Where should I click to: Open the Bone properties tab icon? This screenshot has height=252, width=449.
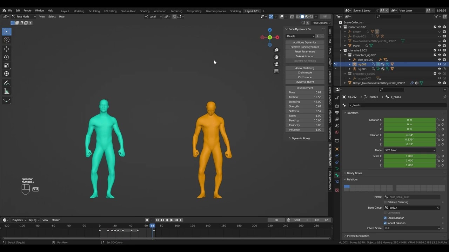(337, 175)
